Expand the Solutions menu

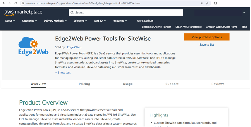click(80, 21)
